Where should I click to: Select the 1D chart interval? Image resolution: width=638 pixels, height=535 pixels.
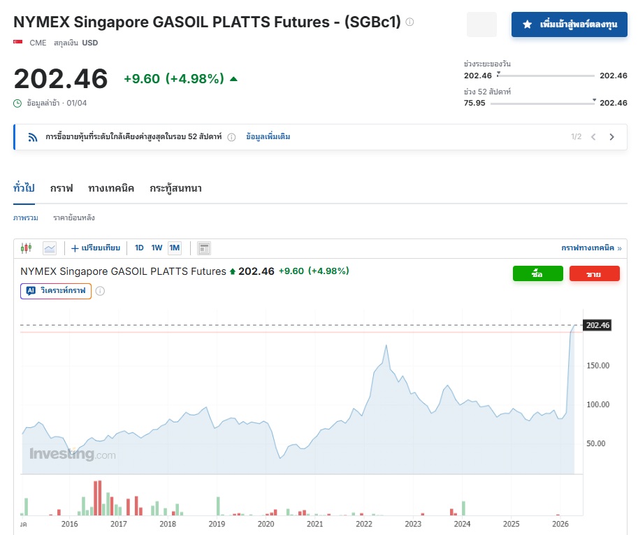[139, 248]
